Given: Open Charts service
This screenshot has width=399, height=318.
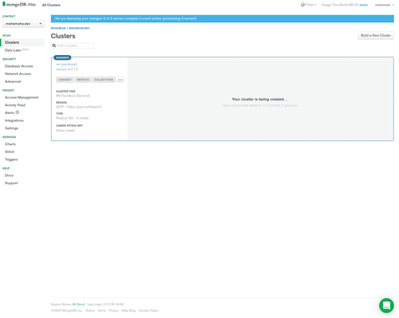Looking at the screenshot, I should [10, 144].
